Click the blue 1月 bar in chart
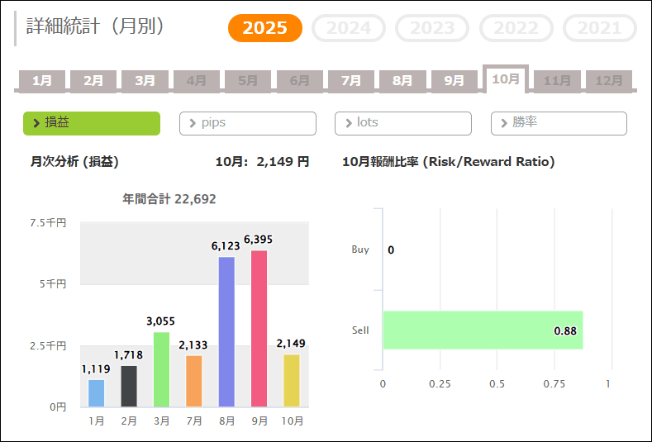 (97, 393)
